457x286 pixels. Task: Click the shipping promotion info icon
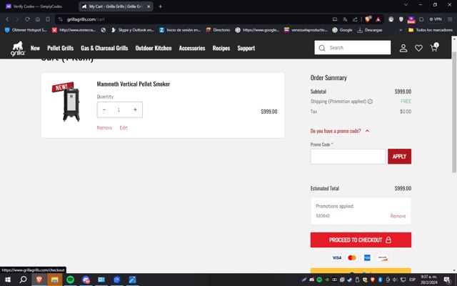(370, 102)
